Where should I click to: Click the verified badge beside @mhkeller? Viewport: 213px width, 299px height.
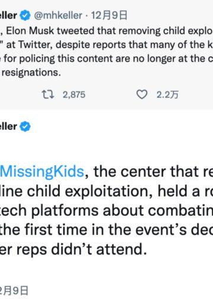[24, 15]
